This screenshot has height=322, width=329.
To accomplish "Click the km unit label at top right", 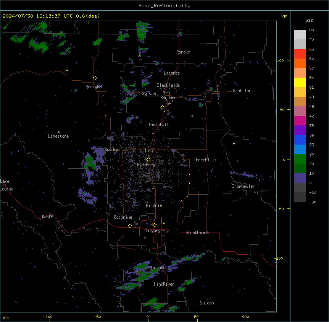I will click(284, 16).
